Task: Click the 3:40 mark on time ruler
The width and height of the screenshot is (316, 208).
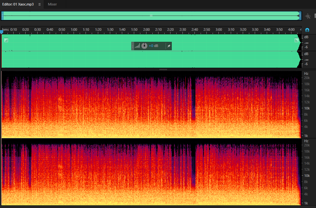Action: 267,29
